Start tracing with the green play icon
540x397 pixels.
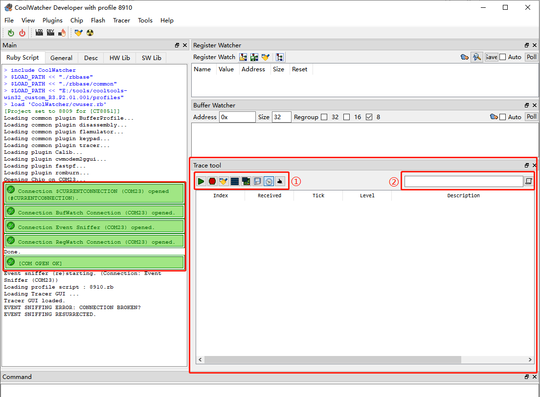click(201, 181)
